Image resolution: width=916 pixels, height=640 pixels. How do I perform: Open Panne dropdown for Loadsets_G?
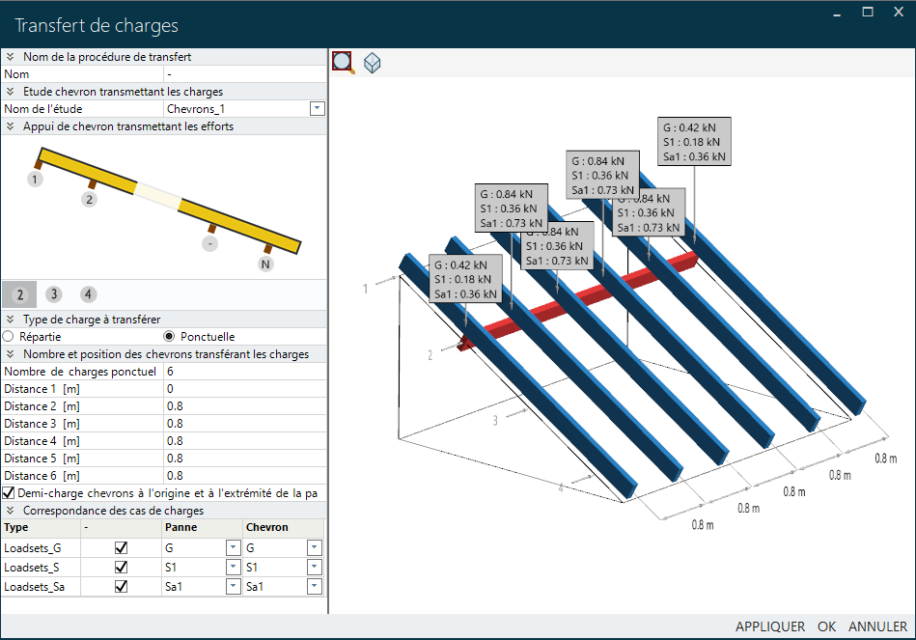tap(233, 547)
